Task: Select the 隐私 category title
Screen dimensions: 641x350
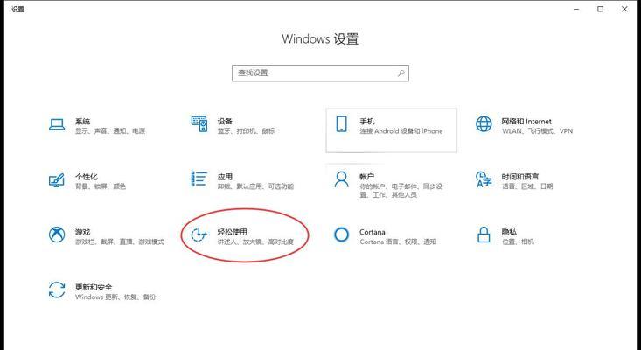Action: (509, 232)
